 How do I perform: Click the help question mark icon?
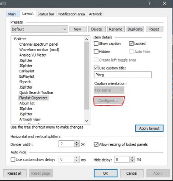pos(149,3)
